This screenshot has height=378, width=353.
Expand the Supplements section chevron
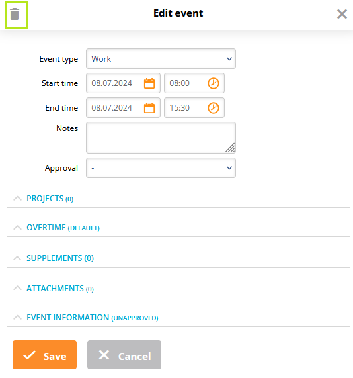[17, 258]
